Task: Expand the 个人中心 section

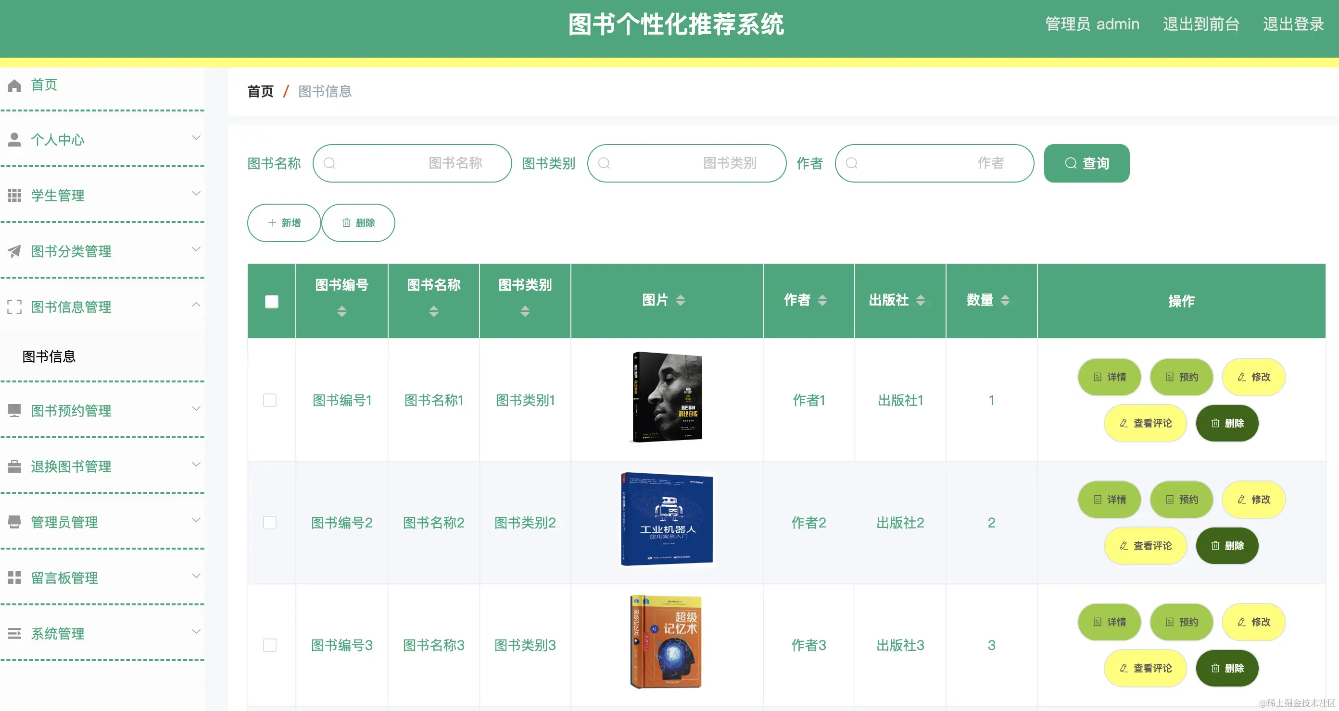Action: point(196,137)
